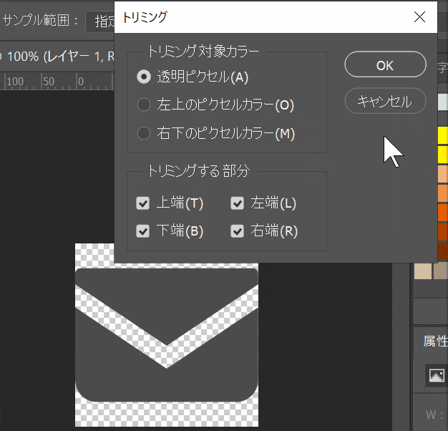Pick the light gray swatch
448x431 pixels.
[x=442, y=102]
